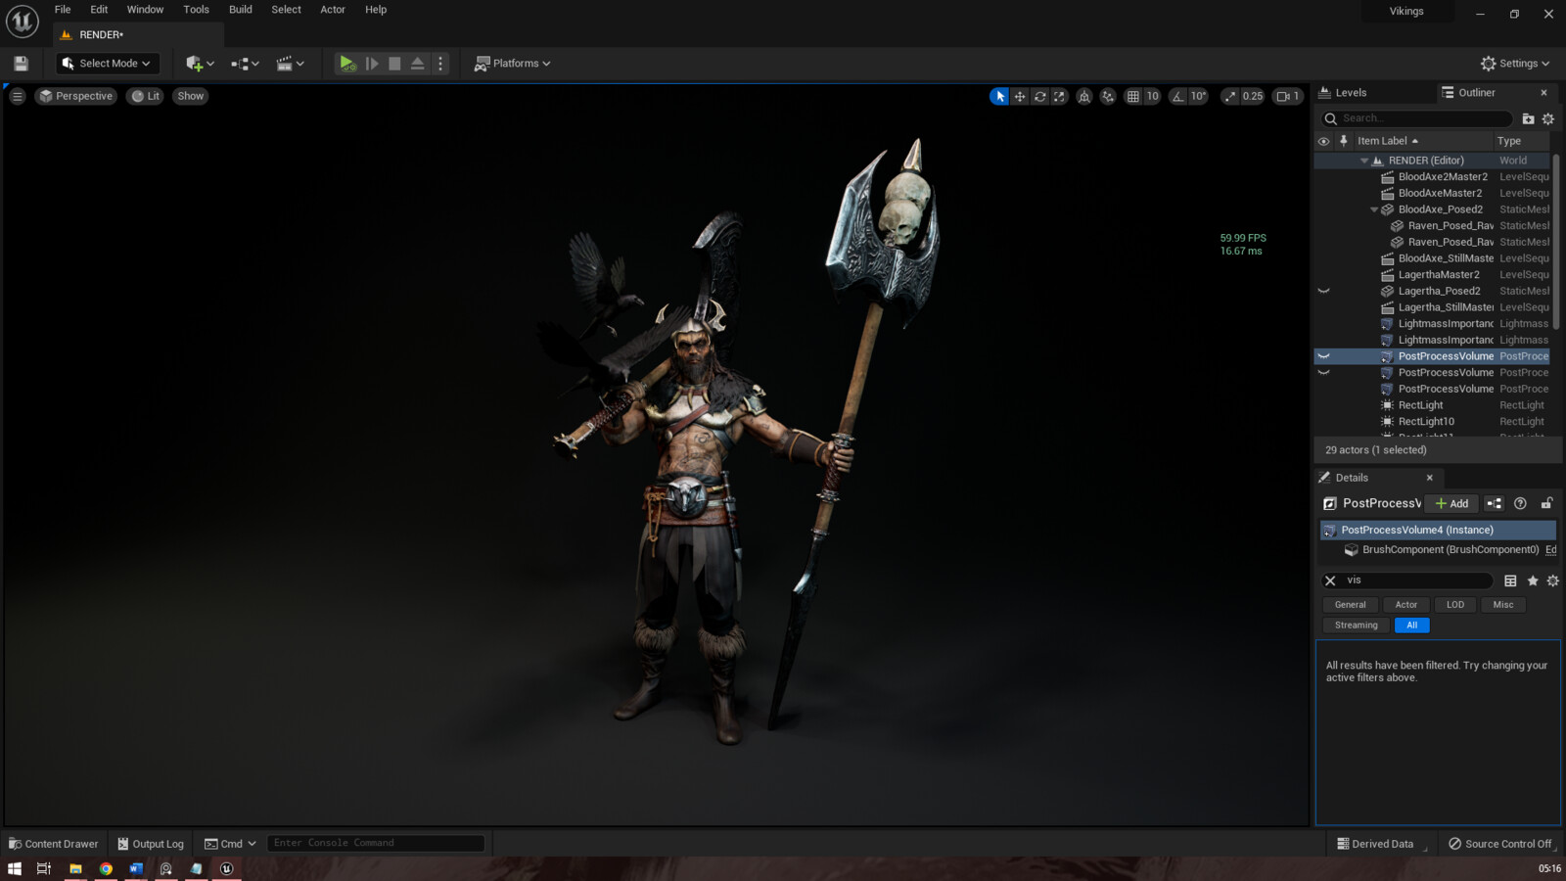Select the Streaming filter category
The width and height of the screenshot is (1566, 881).
(x=1356, y=626)
